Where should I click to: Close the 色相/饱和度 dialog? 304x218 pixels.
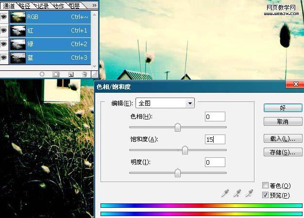click(295, 84)
